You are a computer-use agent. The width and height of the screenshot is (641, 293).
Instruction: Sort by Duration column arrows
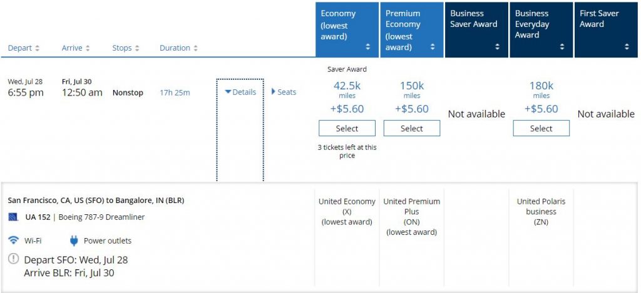195,48
